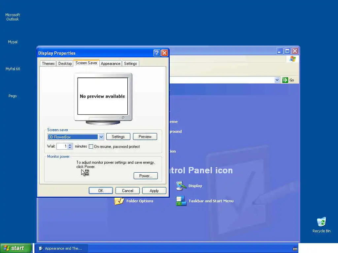Expand the address bar dropdown arrow

coord(277,80)
